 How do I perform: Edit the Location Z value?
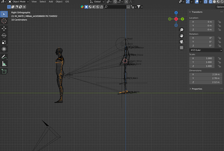coord(202,30)
